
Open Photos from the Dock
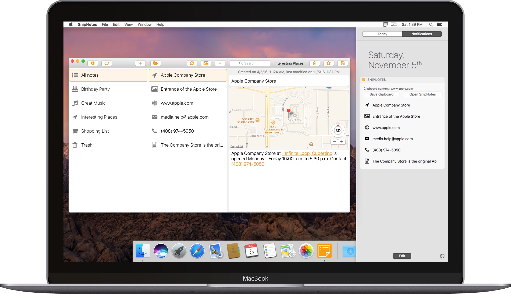pos(306,251)
